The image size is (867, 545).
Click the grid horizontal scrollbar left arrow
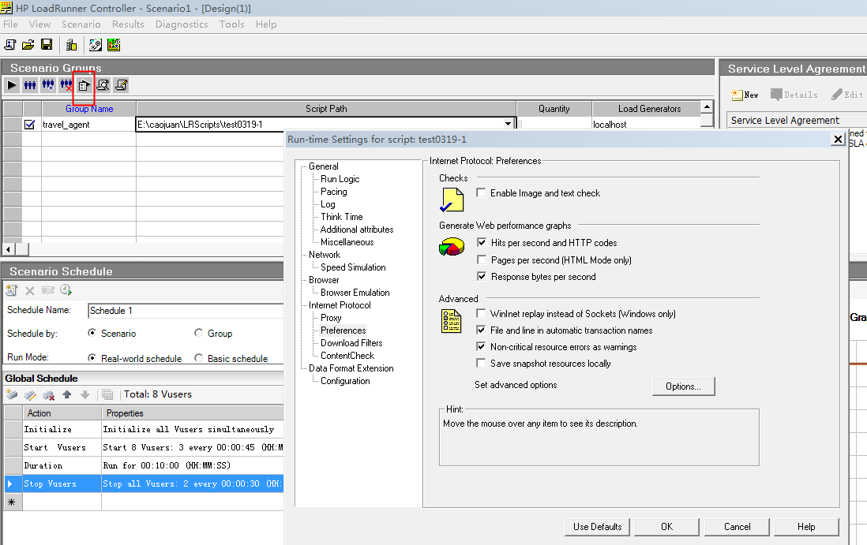point(9,249)
